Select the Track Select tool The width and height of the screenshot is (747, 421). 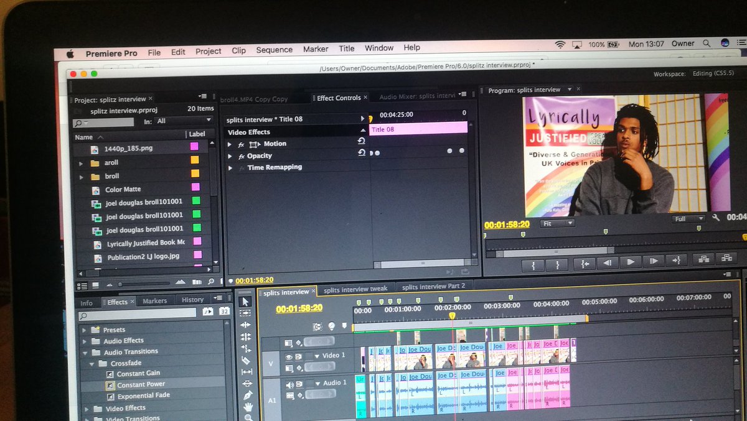pyautogui.click(x=245, y=313)
